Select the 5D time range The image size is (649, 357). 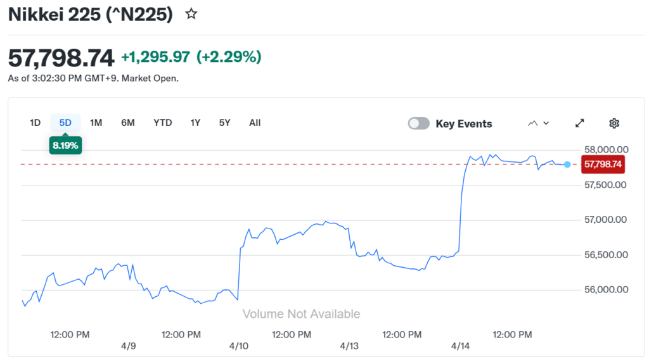coord(65,123)
